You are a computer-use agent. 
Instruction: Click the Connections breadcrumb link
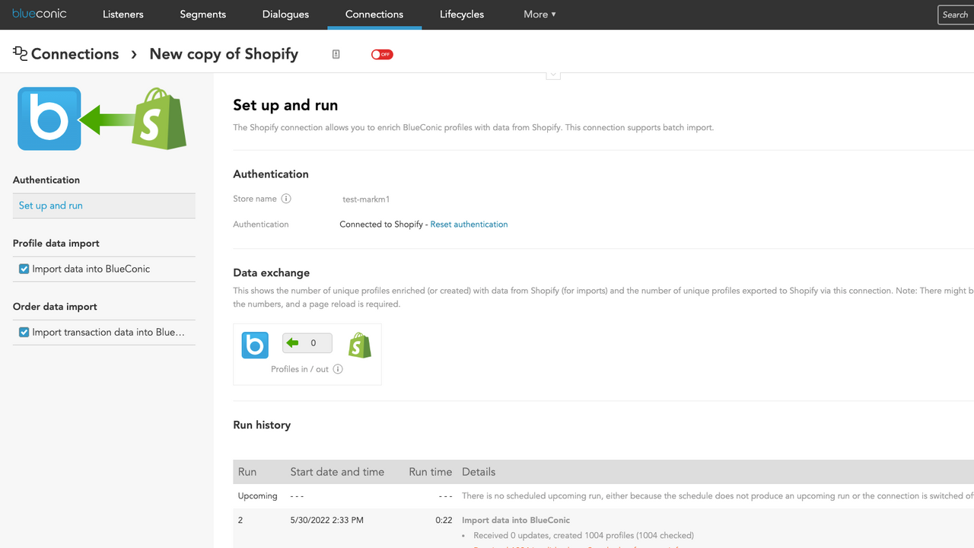(x=75, y=54)
